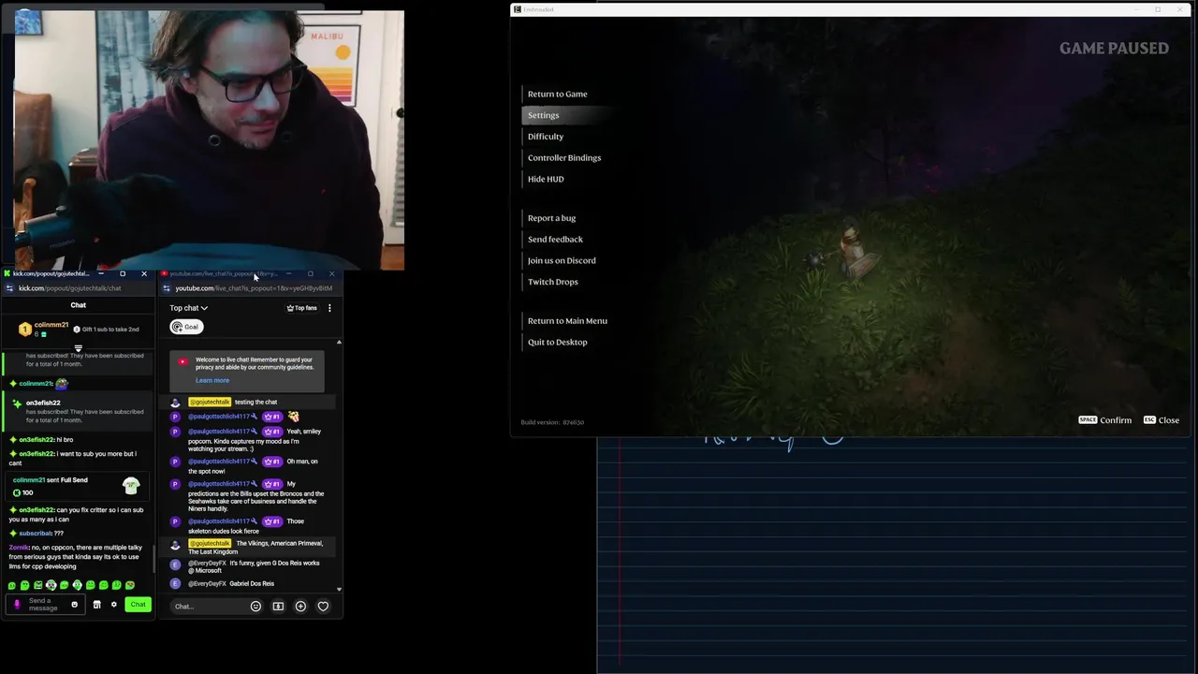Click the YouTube Super Chat money icon
This screenshot has height=674, width=1198.
point(278,607)
